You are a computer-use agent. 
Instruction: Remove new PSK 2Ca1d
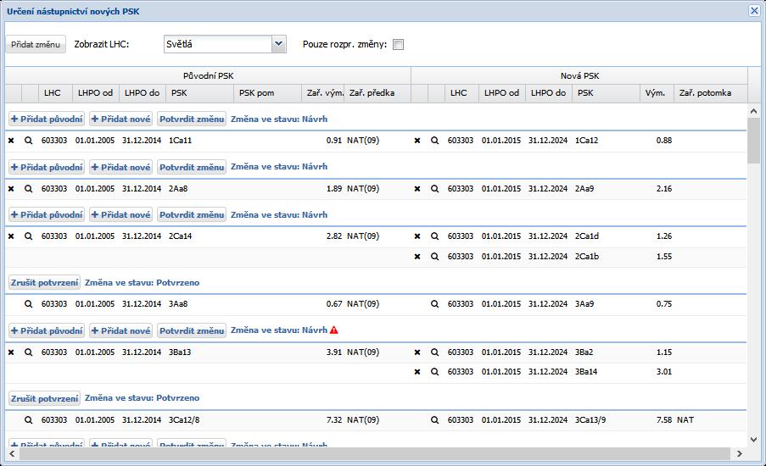[417, 236]
